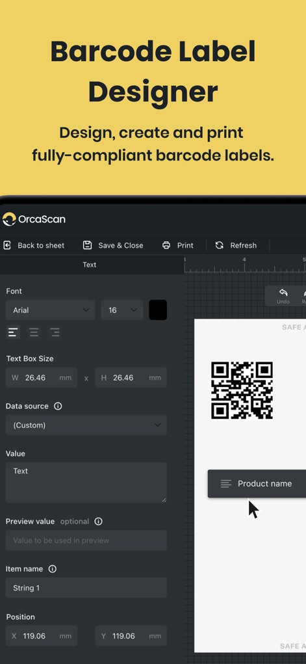
Task: Click into the Value text area
Action: tap(86, 483)
